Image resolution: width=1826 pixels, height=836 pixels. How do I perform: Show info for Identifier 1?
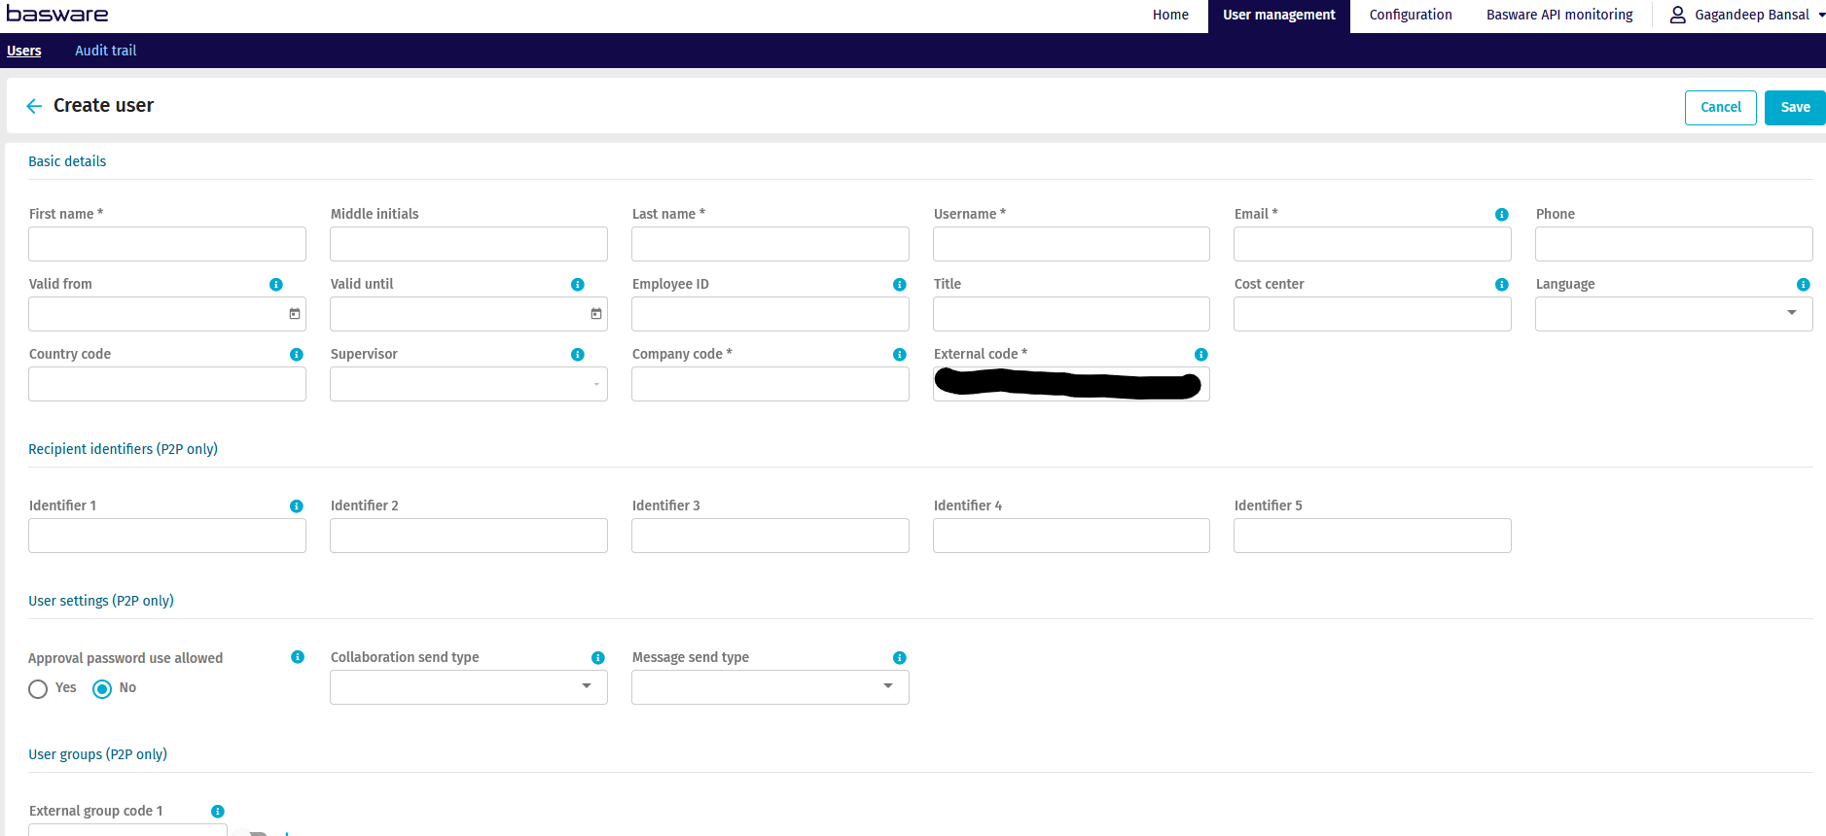(296, 506)
